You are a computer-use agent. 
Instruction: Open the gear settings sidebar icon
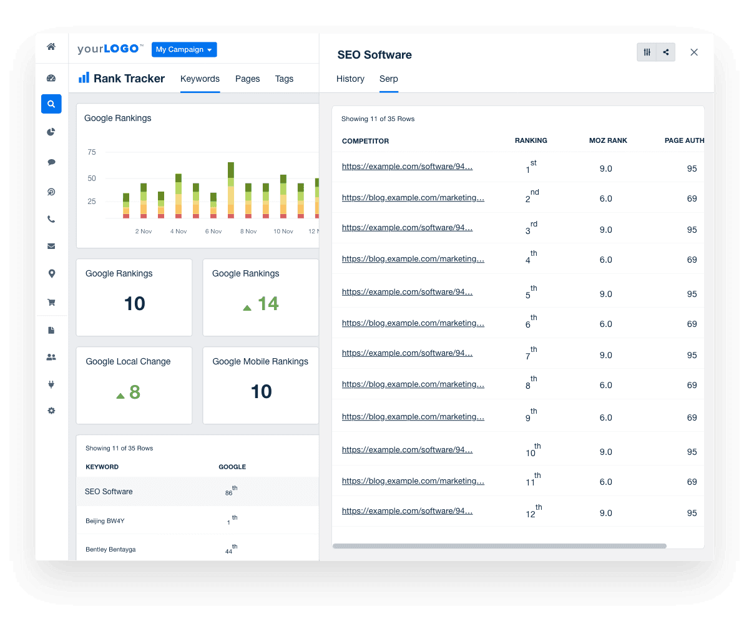(51, 411)
